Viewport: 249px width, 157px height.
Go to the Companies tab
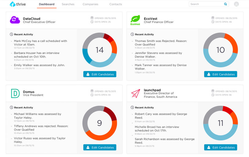coord(90,4)
